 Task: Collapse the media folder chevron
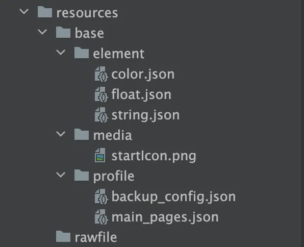pyautogui.click(x=61, y=134)
